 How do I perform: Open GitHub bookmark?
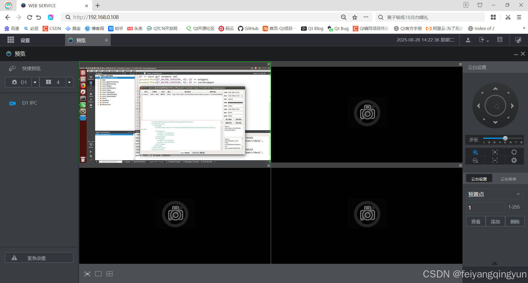(248, 28)
